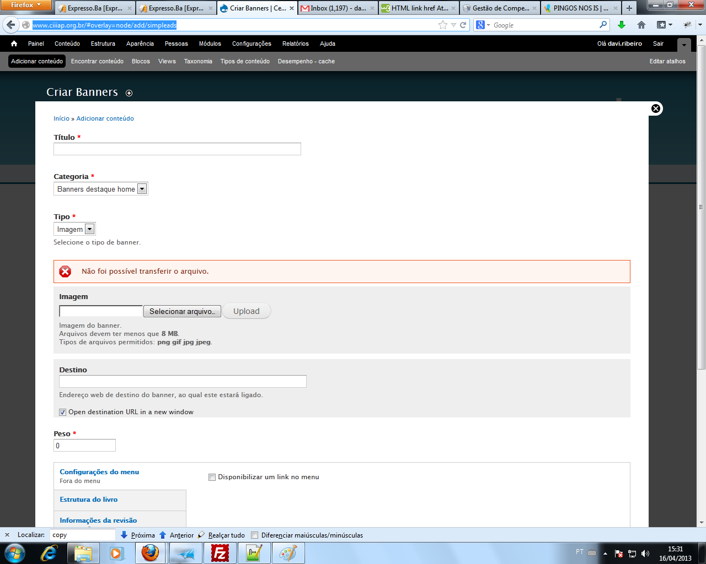
Task: Close the overlay with the X icon
Action: pyautogui.click(x=655, y=109)
